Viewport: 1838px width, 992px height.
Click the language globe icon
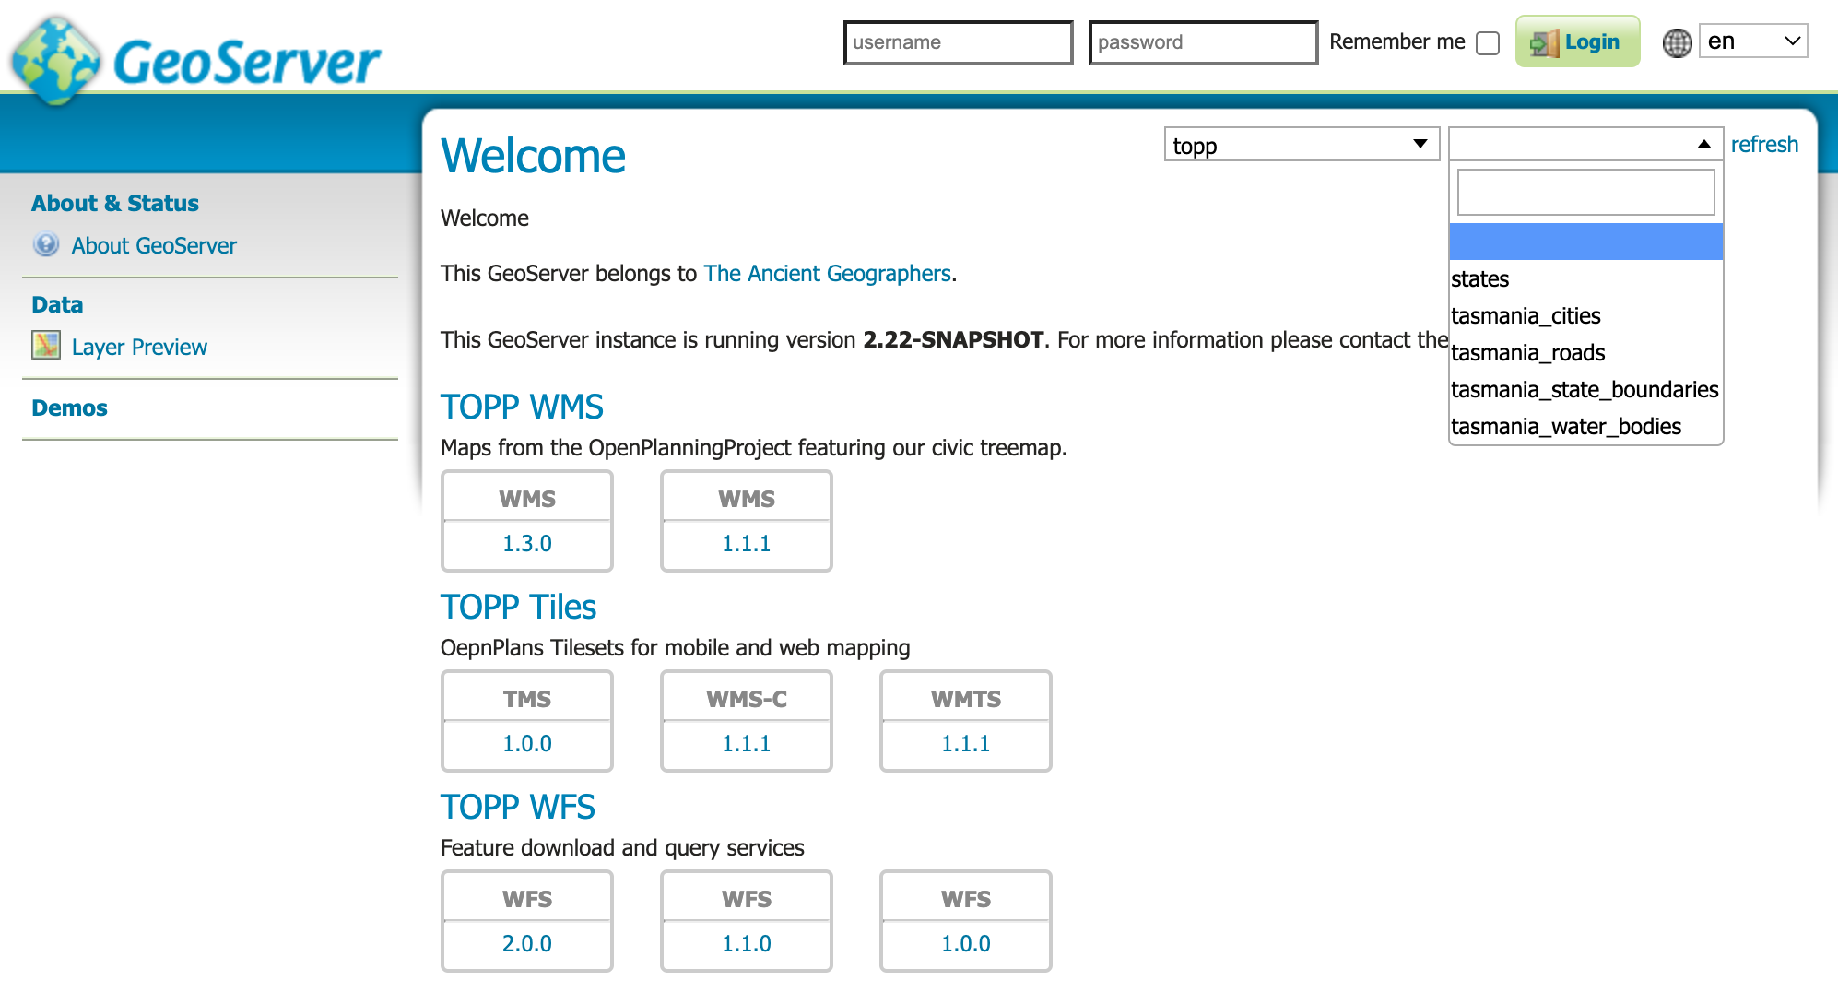pos(1677,42)
